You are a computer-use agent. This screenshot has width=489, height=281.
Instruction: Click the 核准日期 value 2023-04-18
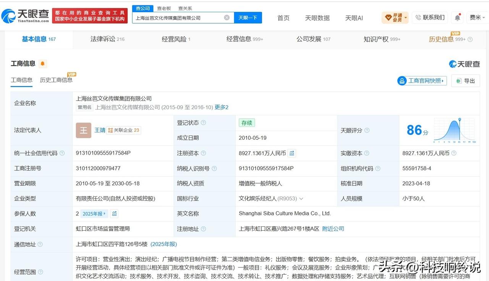(x=416, y=184)
